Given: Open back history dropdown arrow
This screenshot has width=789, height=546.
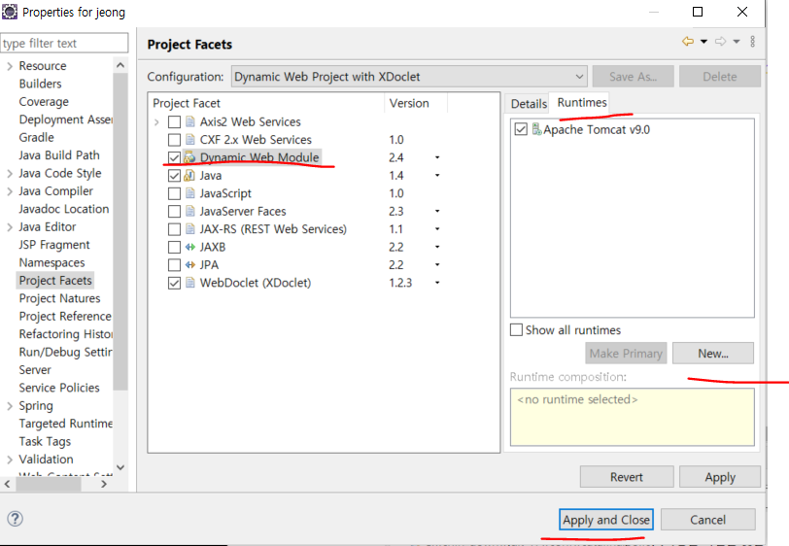Looking at the screenshot, I should click(x=703, y=41).
